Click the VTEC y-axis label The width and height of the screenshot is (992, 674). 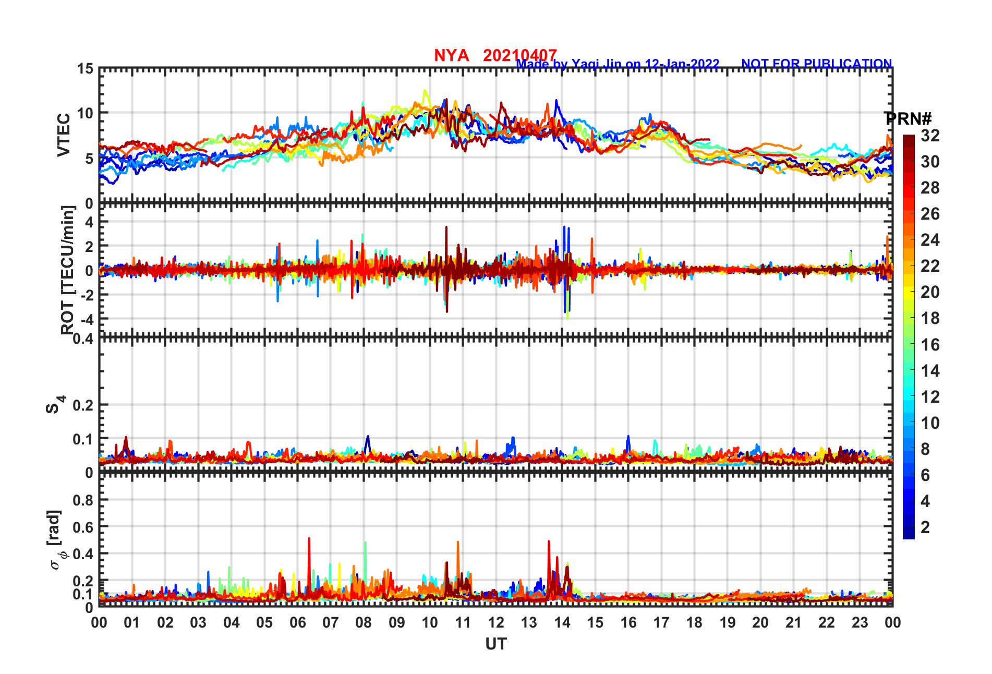coord(64,135)
